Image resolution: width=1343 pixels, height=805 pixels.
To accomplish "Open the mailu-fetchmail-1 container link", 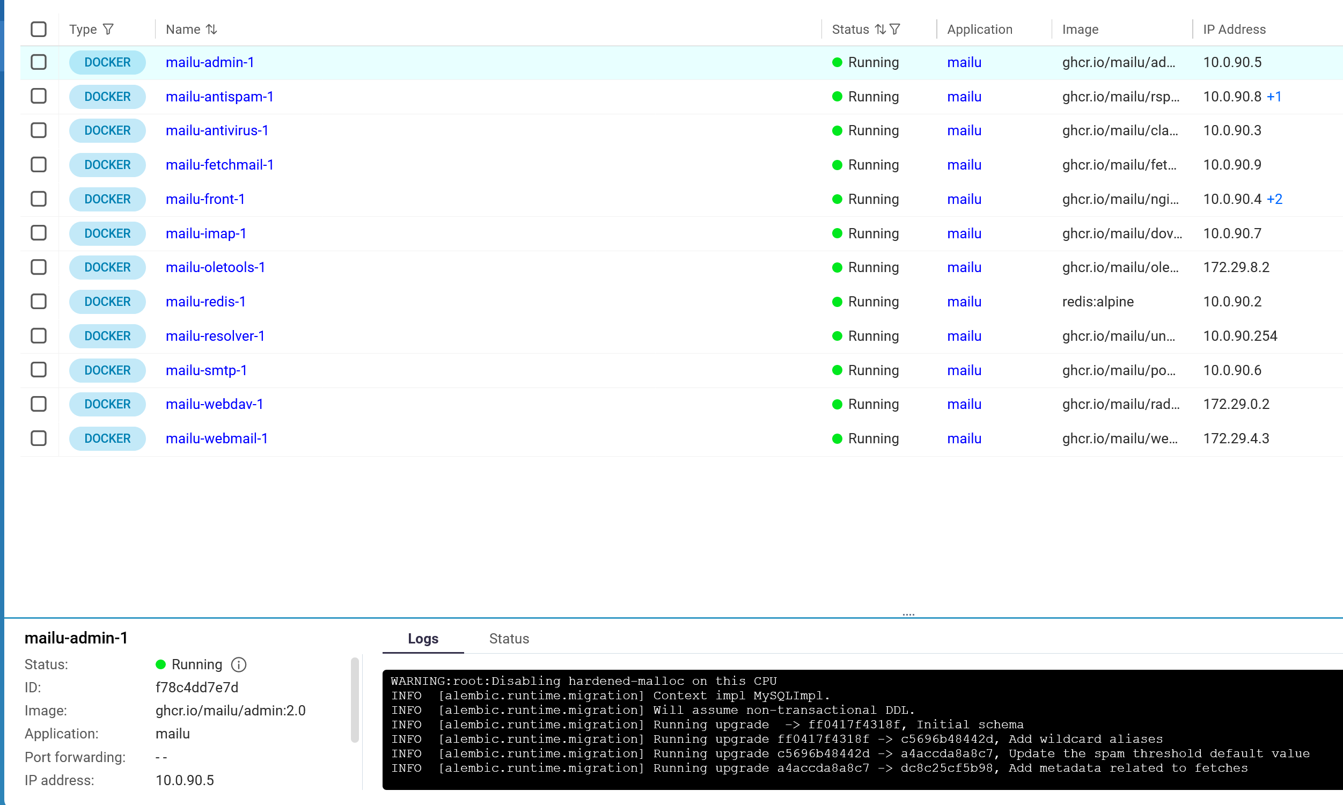I will (219, 165).
